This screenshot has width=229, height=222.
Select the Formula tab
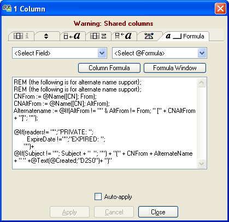click(185, 36)
